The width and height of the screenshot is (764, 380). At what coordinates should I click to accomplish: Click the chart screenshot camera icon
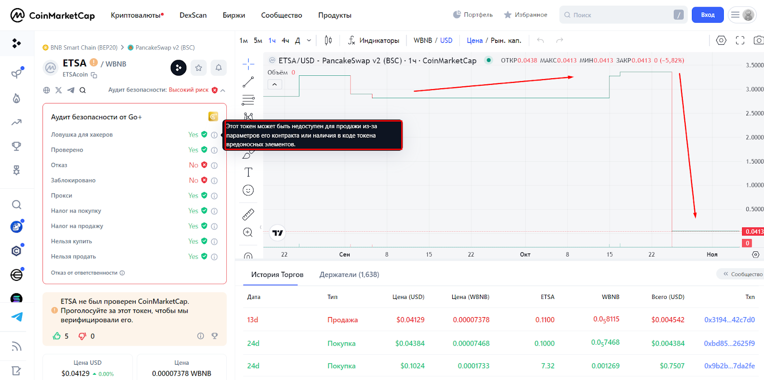pyautogui.click(x=758, y=41)
